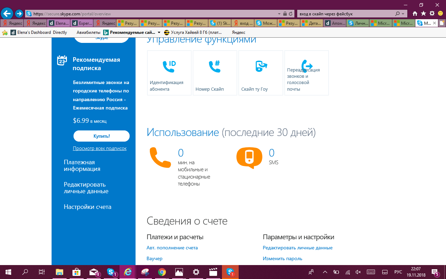
Task: Open the Skype To Go icon tile
Action: [x=261, y=73]
